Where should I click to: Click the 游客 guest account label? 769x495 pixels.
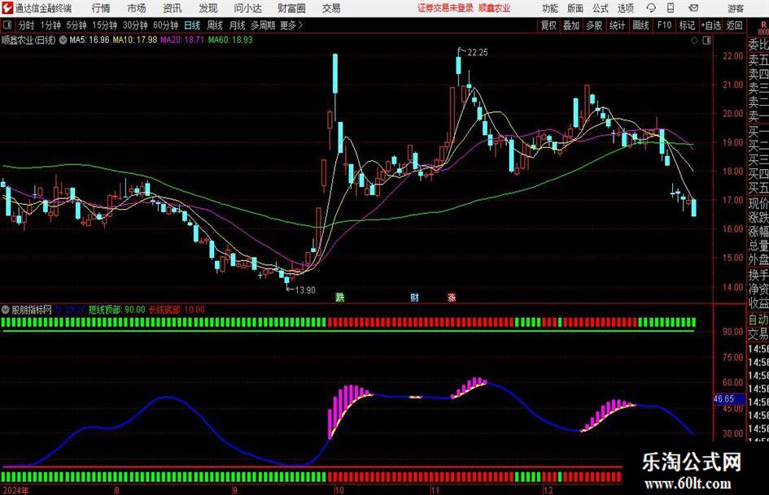[x=736, y=8]
